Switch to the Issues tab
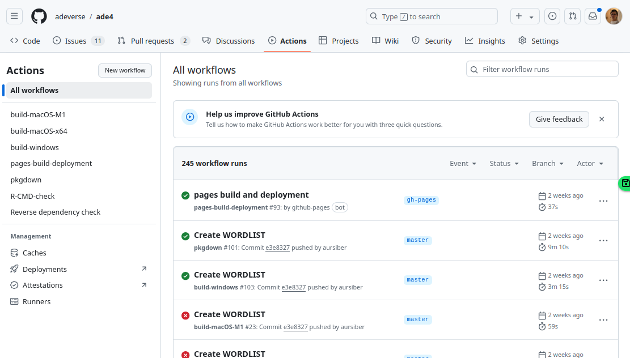 click(79, 41)
